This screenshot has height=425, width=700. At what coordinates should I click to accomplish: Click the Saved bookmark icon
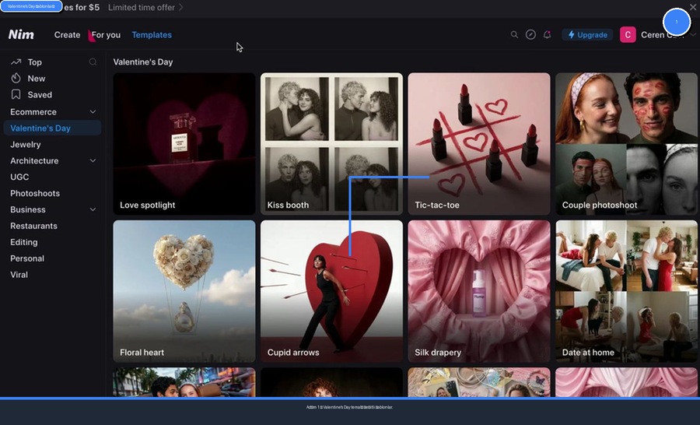click(16, 94)
